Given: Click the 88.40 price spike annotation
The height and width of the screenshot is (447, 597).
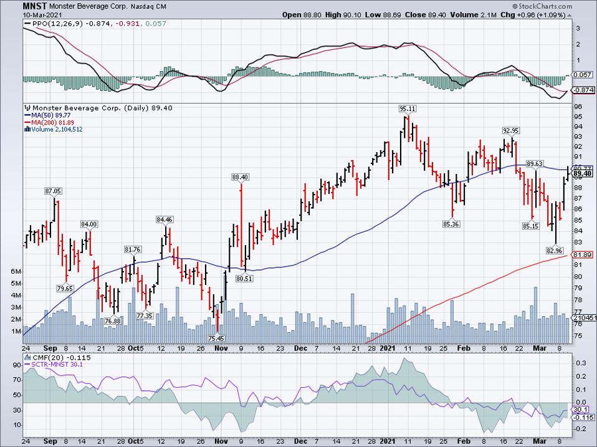Looking at the screenshot, I should [x=241, y=177].
